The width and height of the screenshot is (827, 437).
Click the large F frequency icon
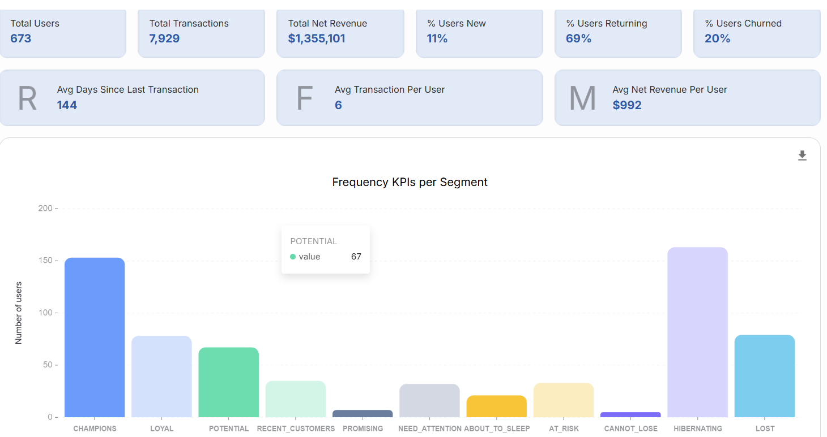304,98
